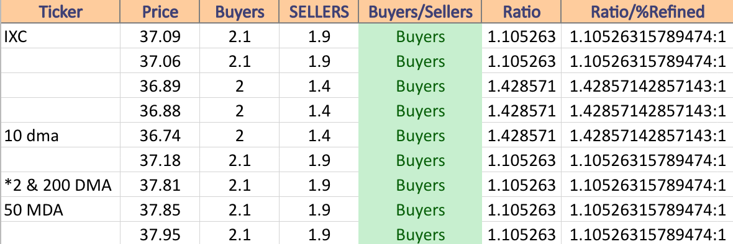The image size is (733, 244).
Task: Select the price cell 37.18
Action: point(160,160)
